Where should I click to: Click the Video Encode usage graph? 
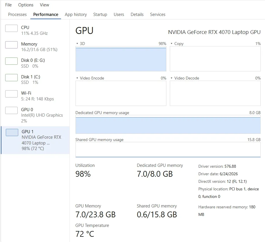pyautogui.click(x=121, y=93)
